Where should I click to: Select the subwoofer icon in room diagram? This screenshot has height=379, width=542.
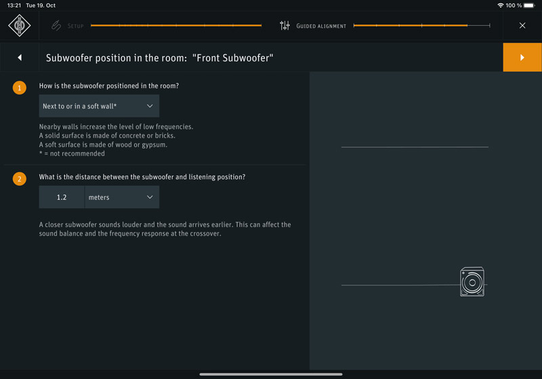coord(472,281)
